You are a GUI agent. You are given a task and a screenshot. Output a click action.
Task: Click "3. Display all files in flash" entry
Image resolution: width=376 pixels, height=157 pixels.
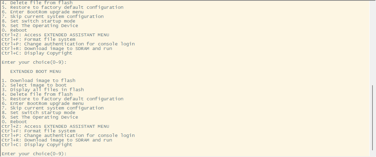pos(42,90)
